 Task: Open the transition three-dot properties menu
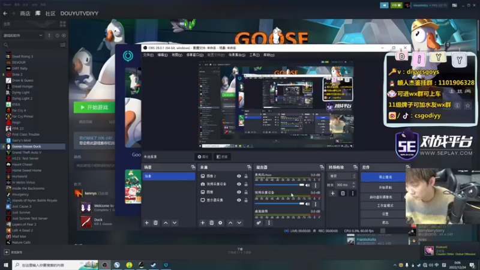point(353,193)
